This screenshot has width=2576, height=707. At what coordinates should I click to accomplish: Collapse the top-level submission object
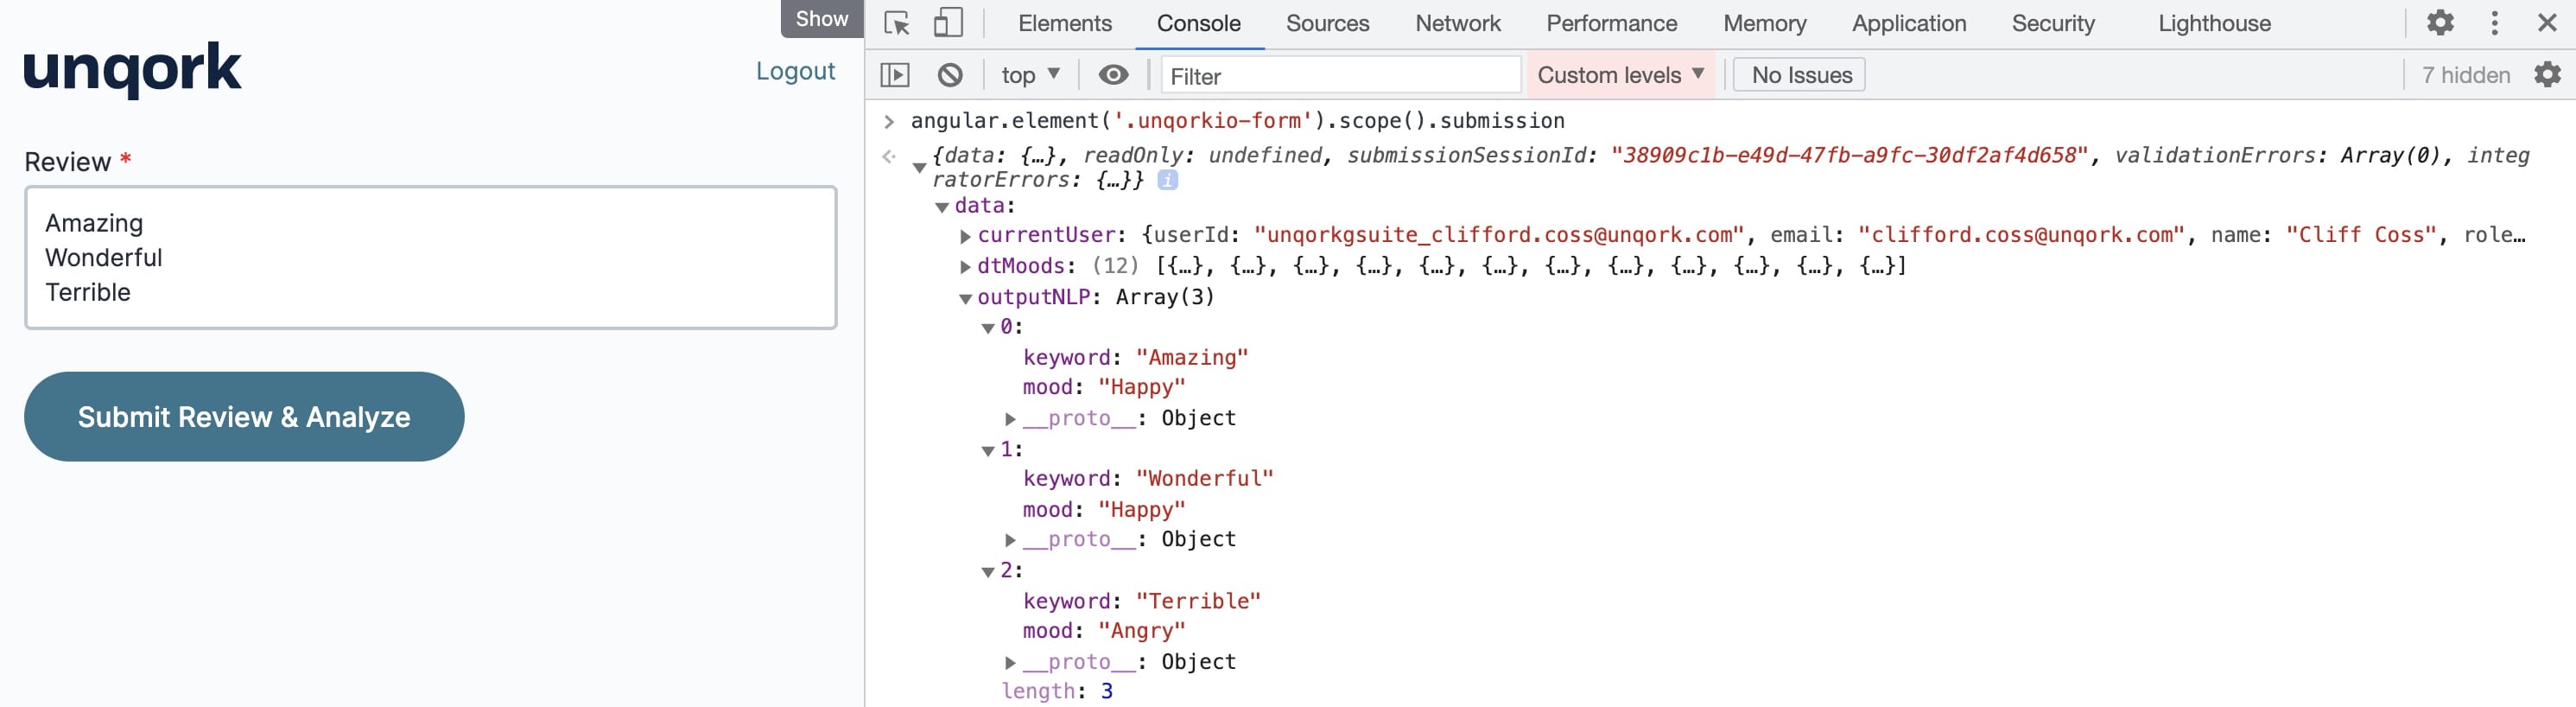(919, 168)
